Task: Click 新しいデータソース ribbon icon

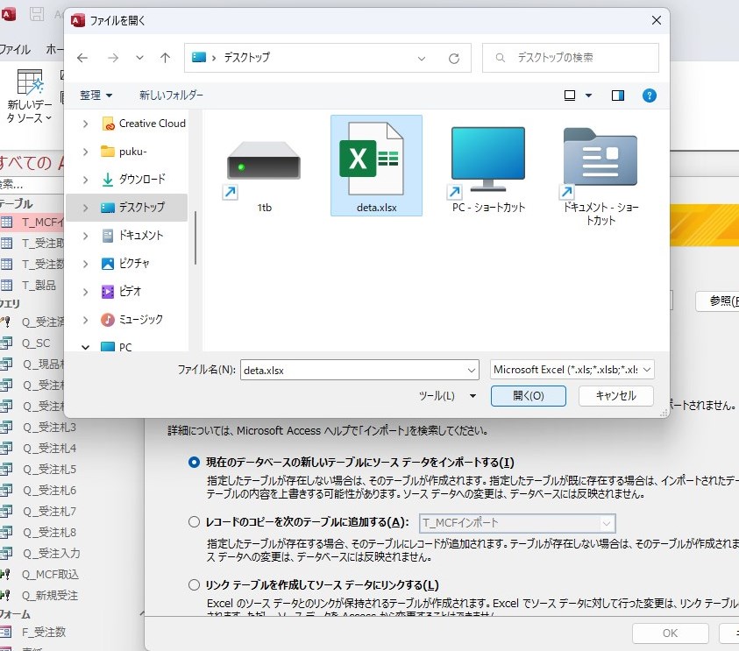Action: pos(29,96)
